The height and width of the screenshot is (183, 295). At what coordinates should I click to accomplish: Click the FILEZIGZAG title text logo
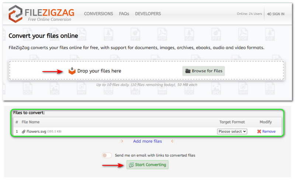point(49,13)
